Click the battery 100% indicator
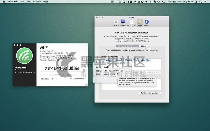Image resolution: width=210 pixels, height=131 pixels. coord(172,2)
